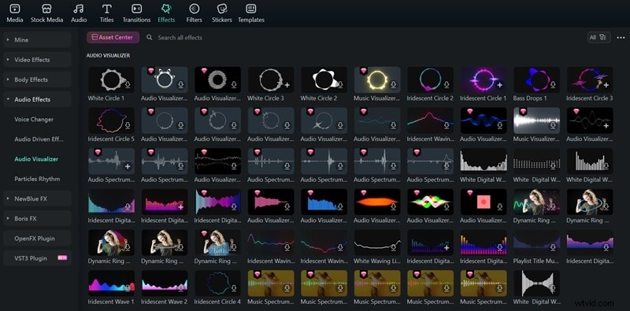Click the Iridescent Wave 2 label
This screenshot has height=311, width=630.
pos(165,302)
